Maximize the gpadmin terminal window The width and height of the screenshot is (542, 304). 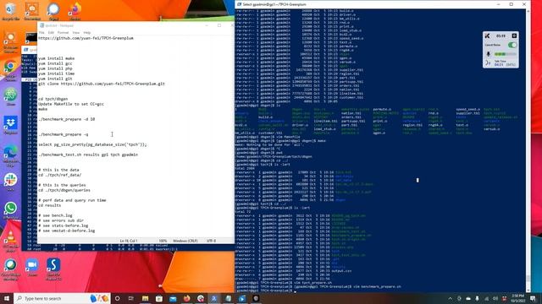point(512,4)
